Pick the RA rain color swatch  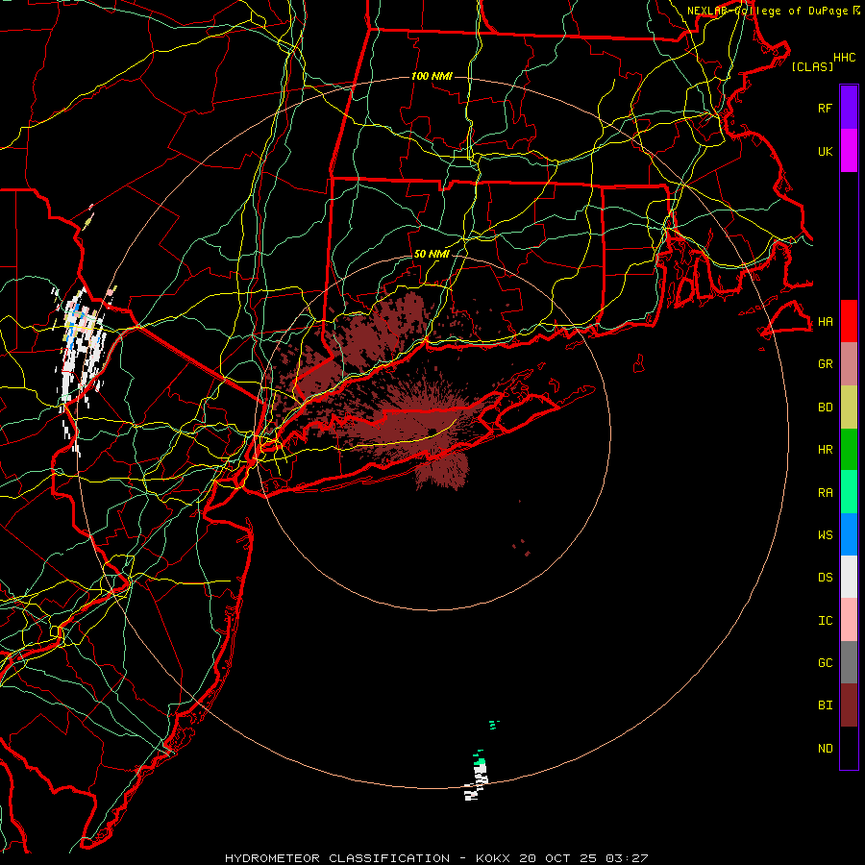pos(849,491)
